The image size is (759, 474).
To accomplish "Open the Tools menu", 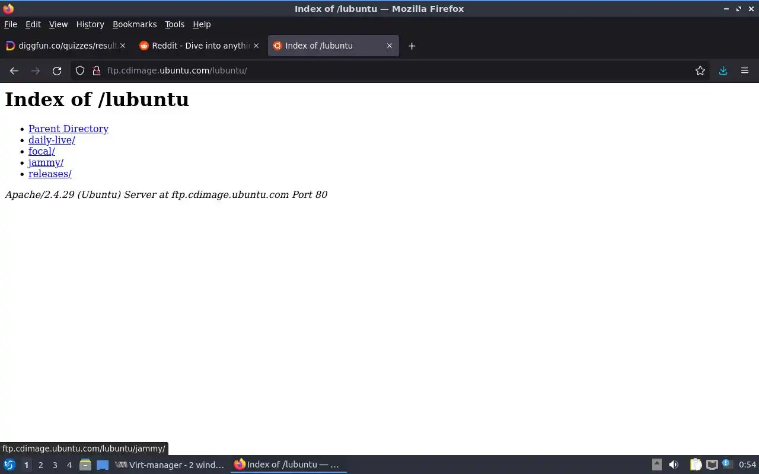I will point(174,24).
